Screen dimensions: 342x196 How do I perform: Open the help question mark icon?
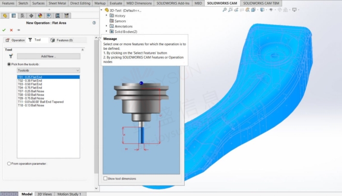94,23
